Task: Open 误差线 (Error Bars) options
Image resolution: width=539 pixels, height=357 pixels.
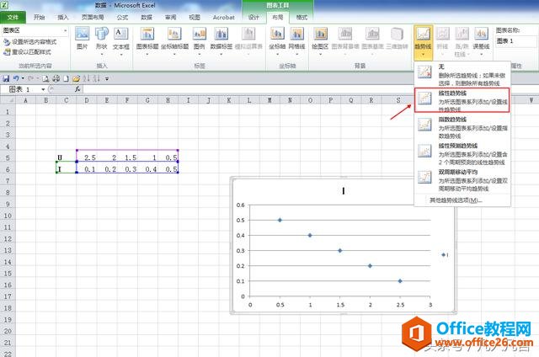Action: pyautogui.click(x=481, y=41)
